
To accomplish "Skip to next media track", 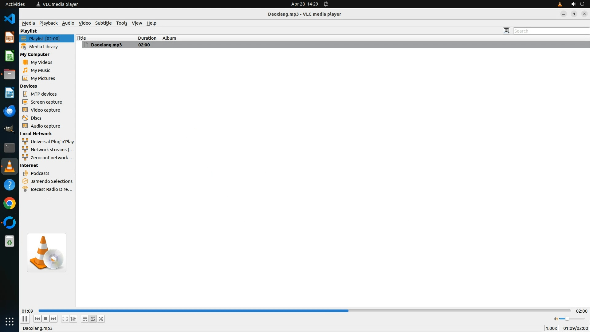I will point(53,319).
